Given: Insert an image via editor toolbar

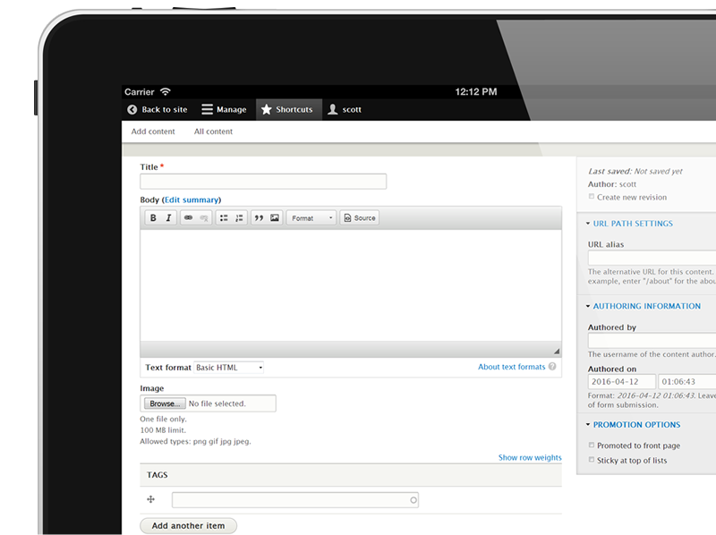Looking at the screenshot, I should click(x=275, y=217).
